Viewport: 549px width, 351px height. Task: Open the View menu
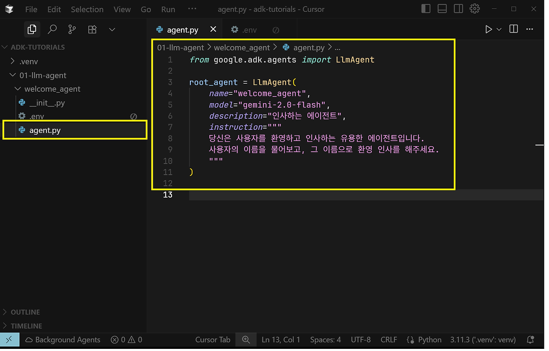[x=122, y=9]
